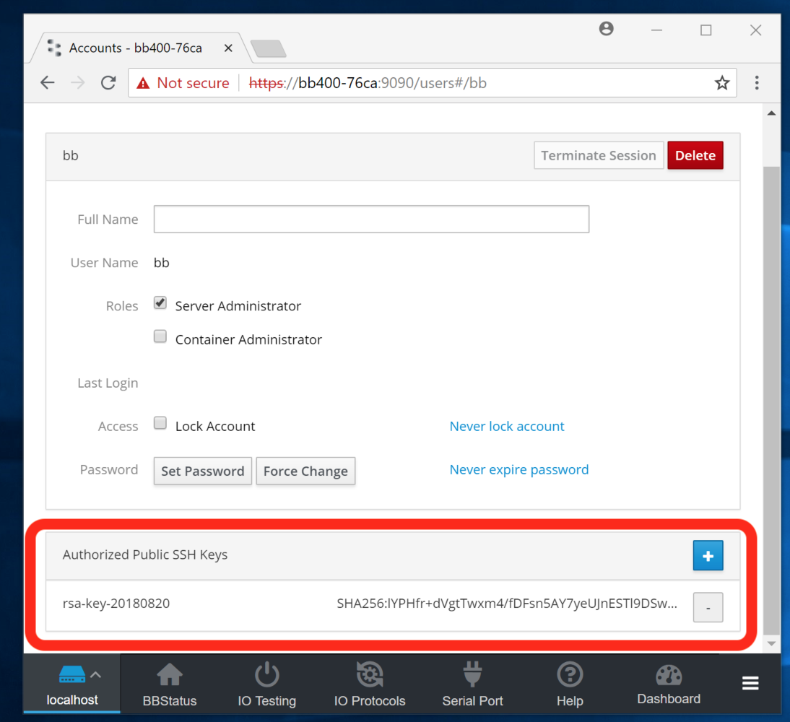Click the Set Password button
The image size is (790, 722).
click(202, 471)
